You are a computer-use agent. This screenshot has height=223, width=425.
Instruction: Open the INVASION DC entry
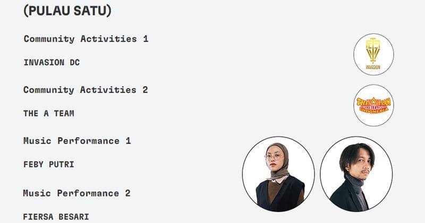52,62
